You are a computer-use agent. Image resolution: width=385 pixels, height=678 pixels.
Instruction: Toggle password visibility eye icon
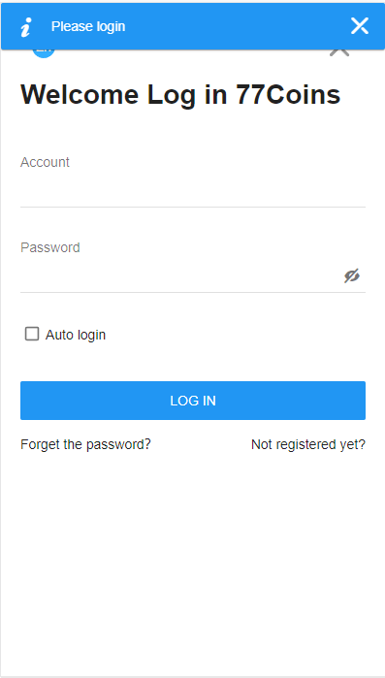pos(352,275)
